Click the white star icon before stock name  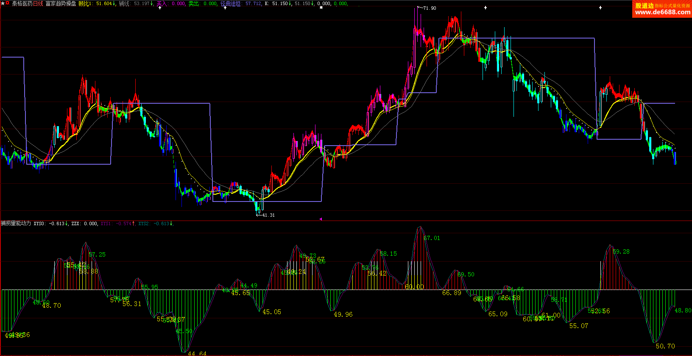click(3, 3)
